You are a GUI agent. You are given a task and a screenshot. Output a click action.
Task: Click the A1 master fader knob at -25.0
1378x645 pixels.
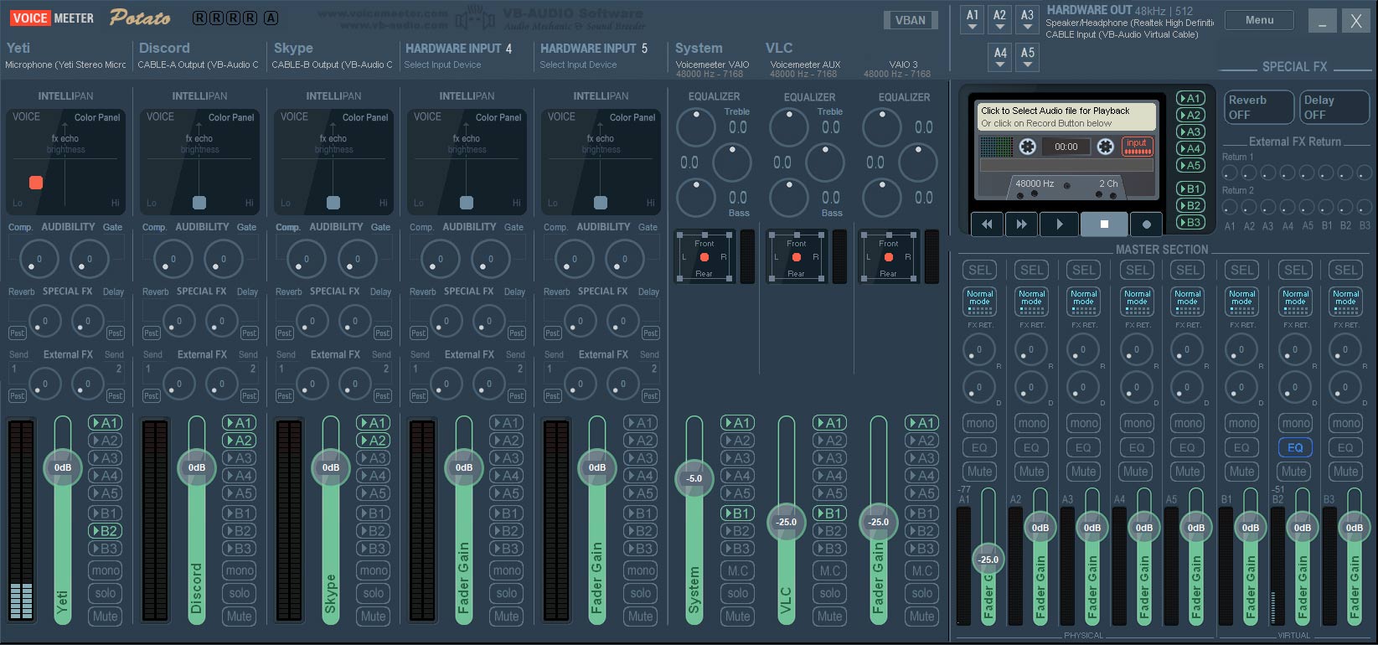[x=988, y=560]
